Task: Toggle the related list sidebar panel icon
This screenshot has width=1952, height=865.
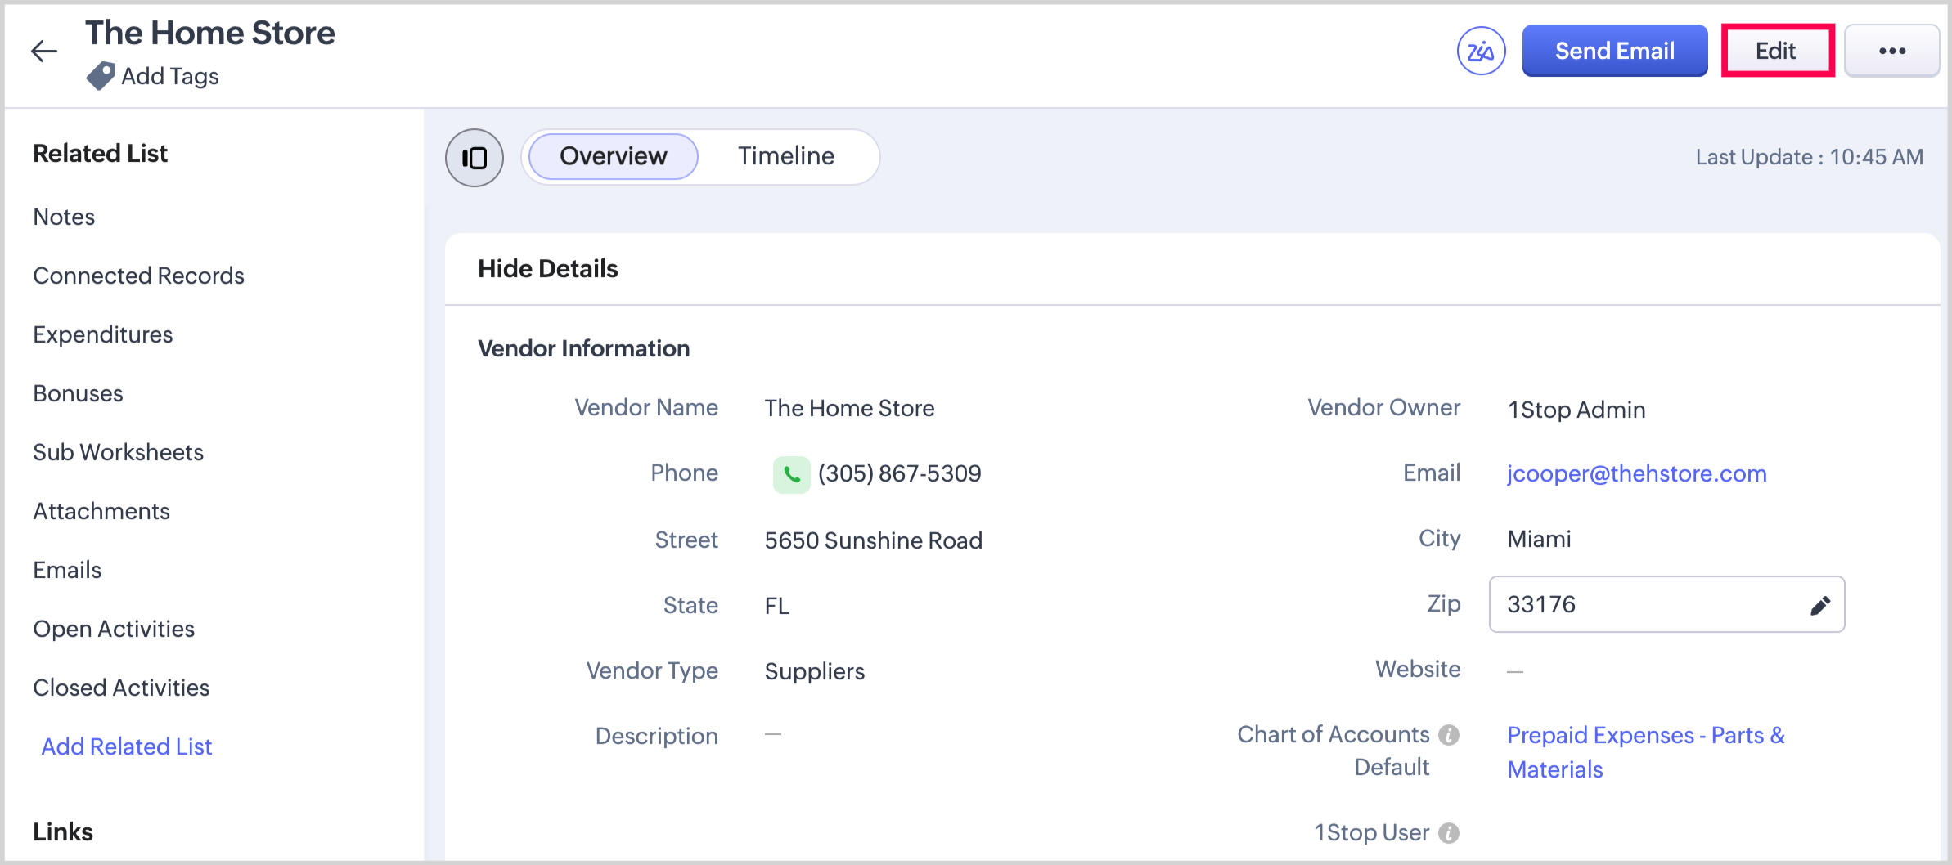Action: click(x=475, y=158)
